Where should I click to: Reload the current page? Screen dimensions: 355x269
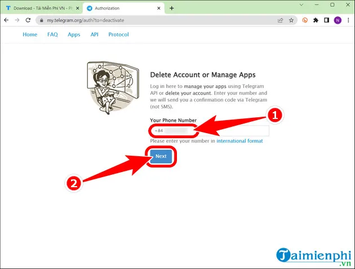(28, 20)
